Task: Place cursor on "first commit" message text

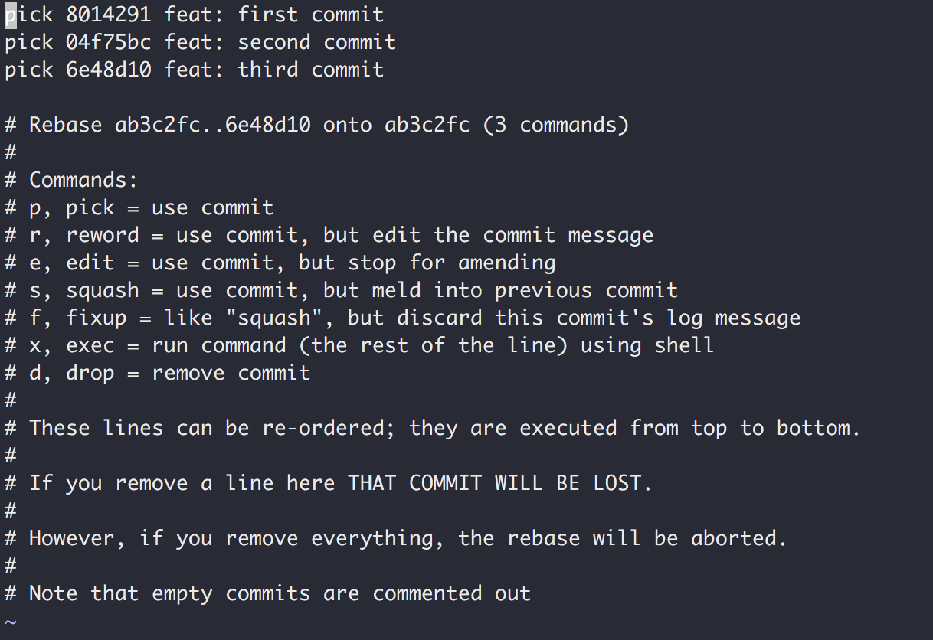Action: [310, 15]
